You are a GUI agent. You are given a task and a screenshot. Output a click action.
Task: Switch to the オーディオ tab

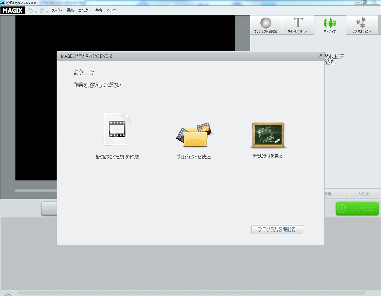coord(330,25)
